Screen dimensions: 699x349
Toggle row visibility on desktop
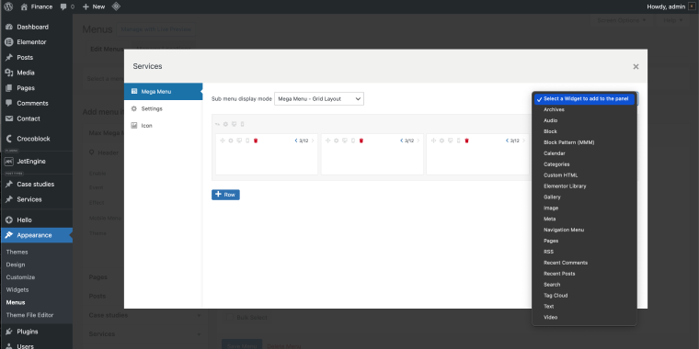[234, 124]
